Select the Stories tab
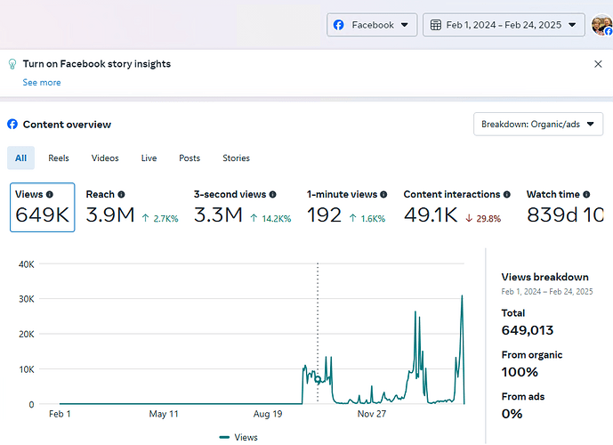 pos(236,158)
